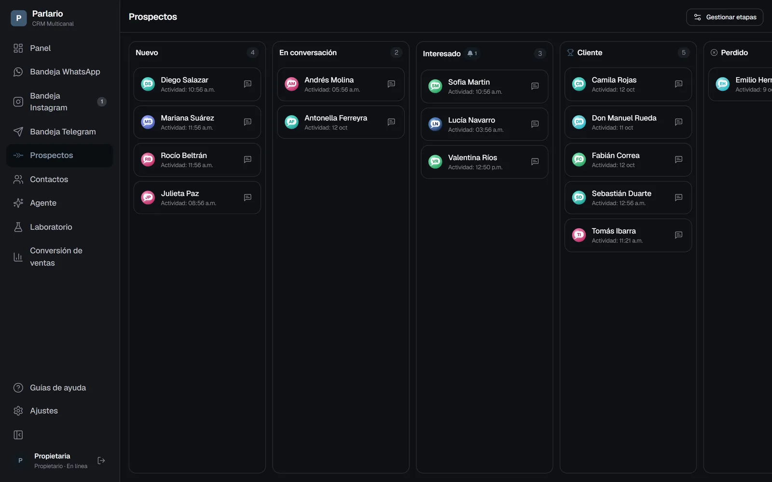Click the logout icon next to Propietaria
Image resolution: width=772 pixels, height=482 pixels.
101,461
